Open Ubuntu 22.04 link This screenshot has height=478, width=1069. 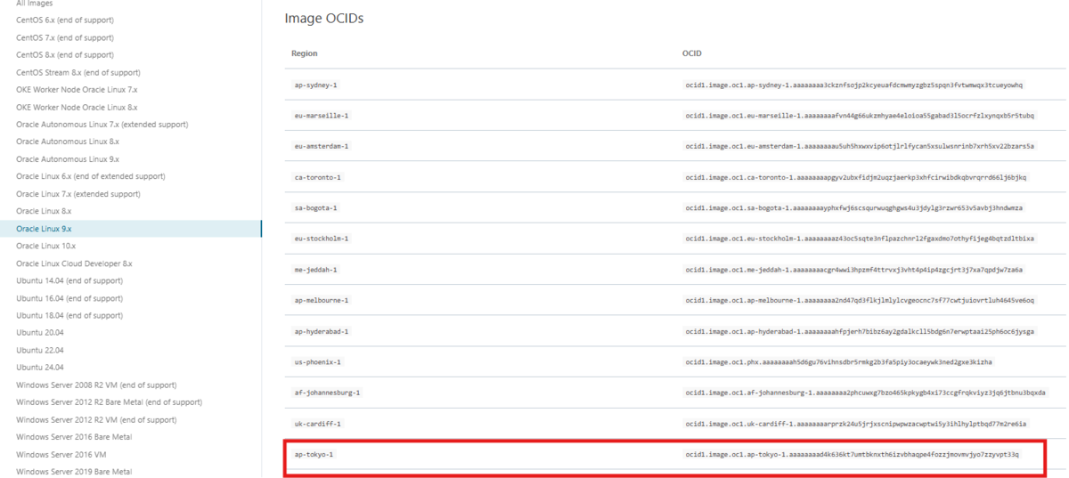point(40,350)
